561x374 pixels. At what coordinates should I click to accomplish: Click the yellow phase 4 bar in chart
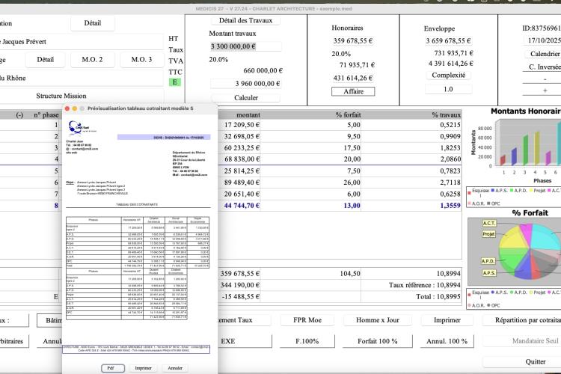pyautogui.click(x=536, y=148)
